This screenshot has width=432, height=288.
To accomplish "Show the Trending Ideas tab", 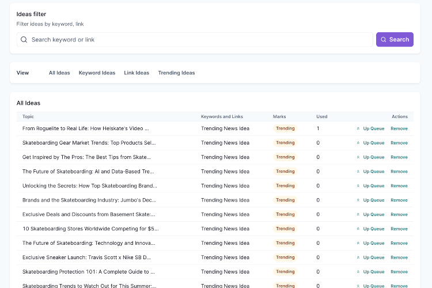I will (x=176, y=73).
